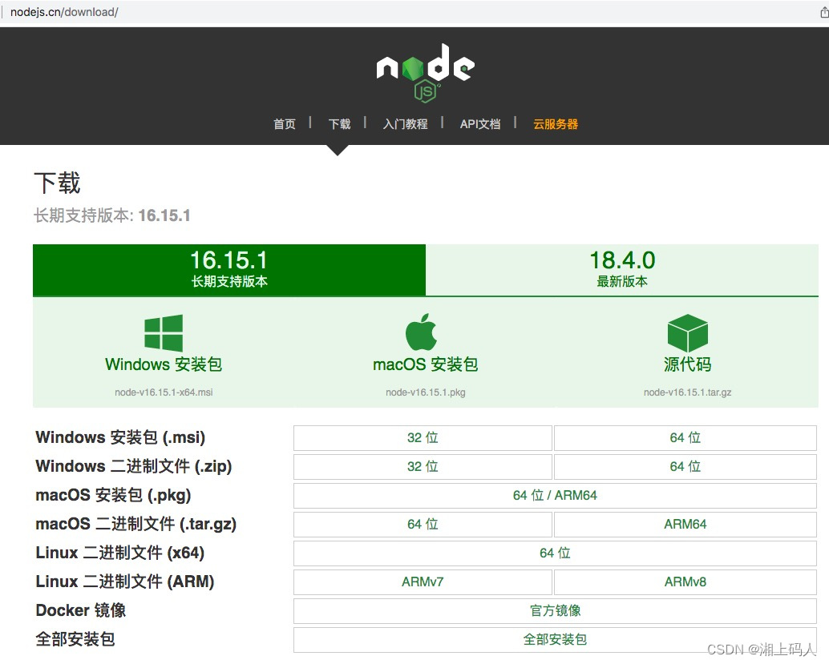Open the Docker 官方镜像 link
The height and width of the screenshot is (664, 829).
point(555,610)
